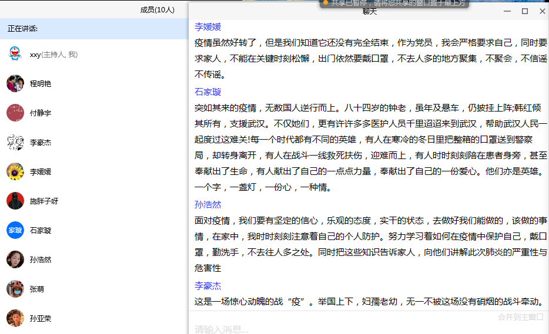Select 李豪杰's sketch avatar in member list
The height and width of the screenshot is (334, 549).
click(15, 142)
